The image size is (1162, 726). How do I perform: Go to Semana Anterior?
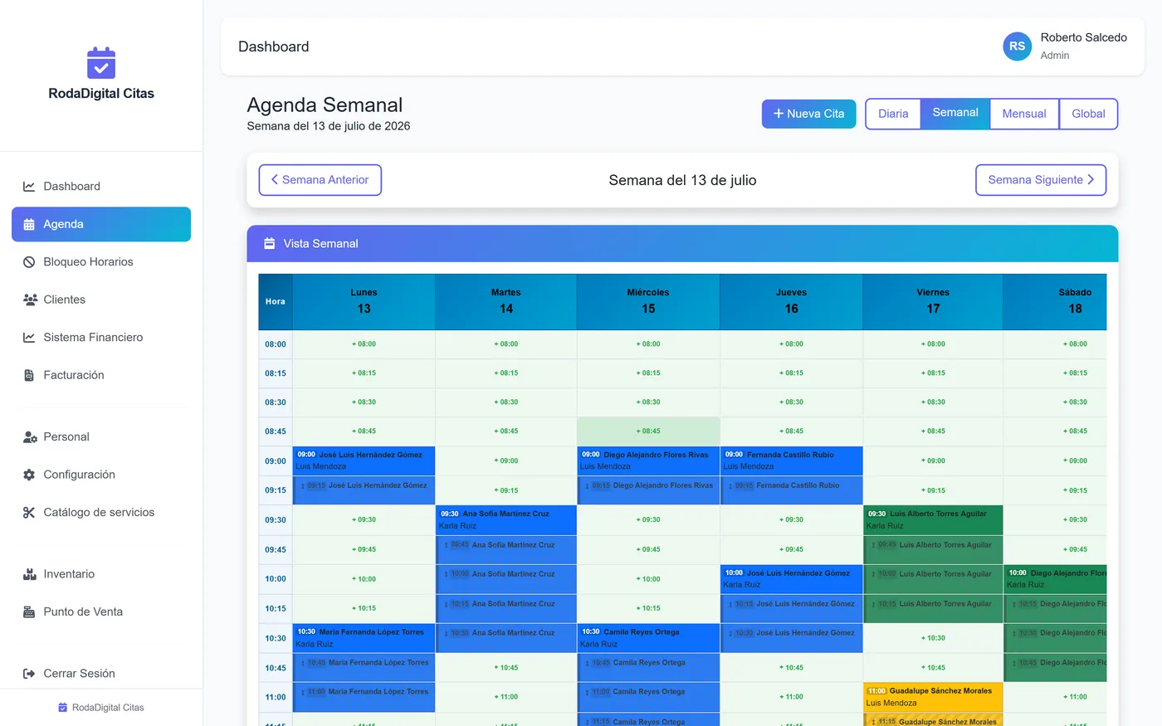pyautogui.click(x=320, y=180)
